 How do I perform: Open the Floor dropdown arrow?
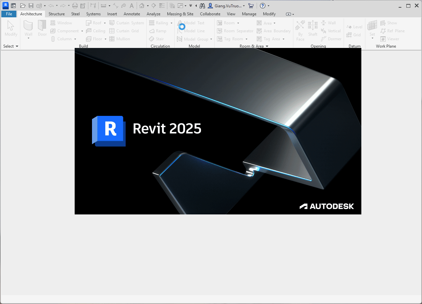105,39
